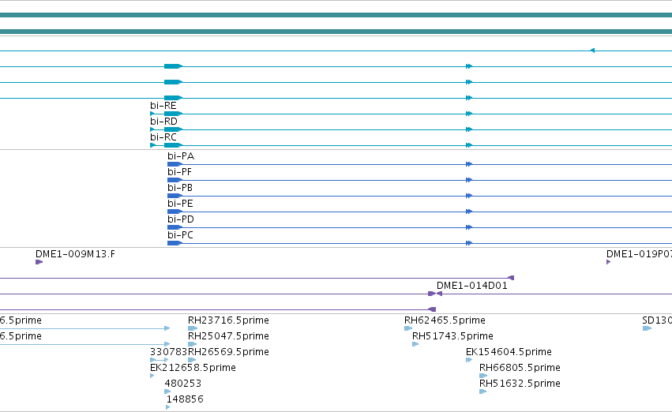Viewport: 672px width, 412px height.
Task: Select the bi-RC transcript label
Action: [x=163, y=137]
